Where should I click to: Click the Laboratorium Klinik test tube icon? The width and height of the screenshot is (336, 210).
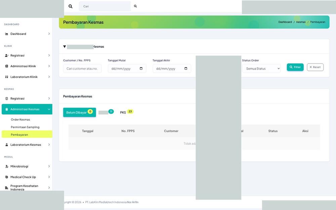click(7, 77)
